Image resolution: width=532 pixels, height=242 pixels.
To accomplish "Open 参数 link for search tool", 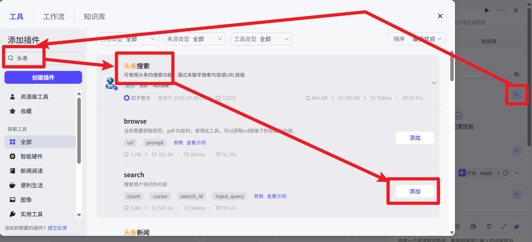I will coord(259,196).
